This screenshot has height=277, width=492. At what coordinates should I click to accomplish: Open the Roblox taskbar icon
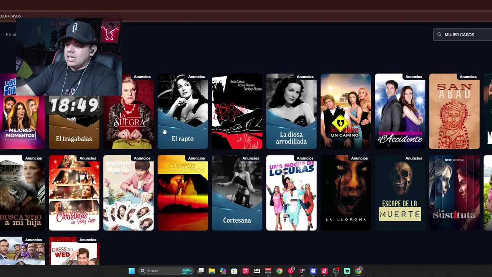point(313,271)
